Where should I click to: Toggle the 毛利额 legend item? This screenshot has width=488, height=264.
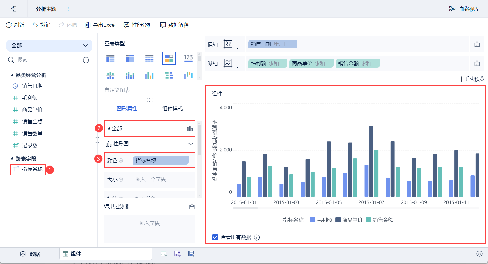pyautogui.click(x=321, y=220)
